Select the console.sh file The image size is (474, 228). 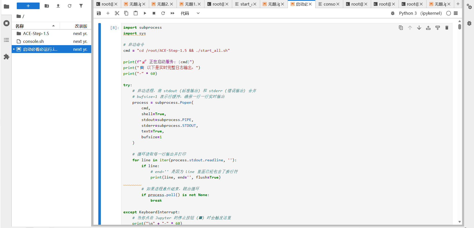click(33, 41)
